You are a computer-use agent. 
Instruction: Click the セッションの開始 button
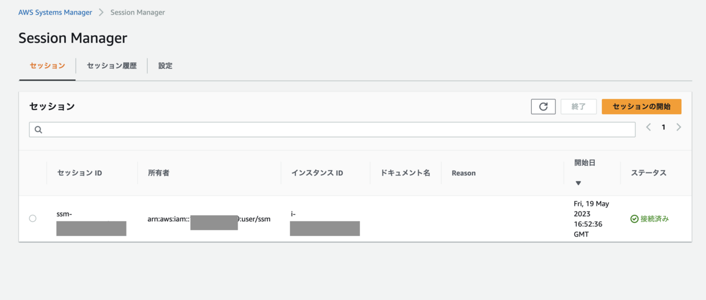click(641, 106)
